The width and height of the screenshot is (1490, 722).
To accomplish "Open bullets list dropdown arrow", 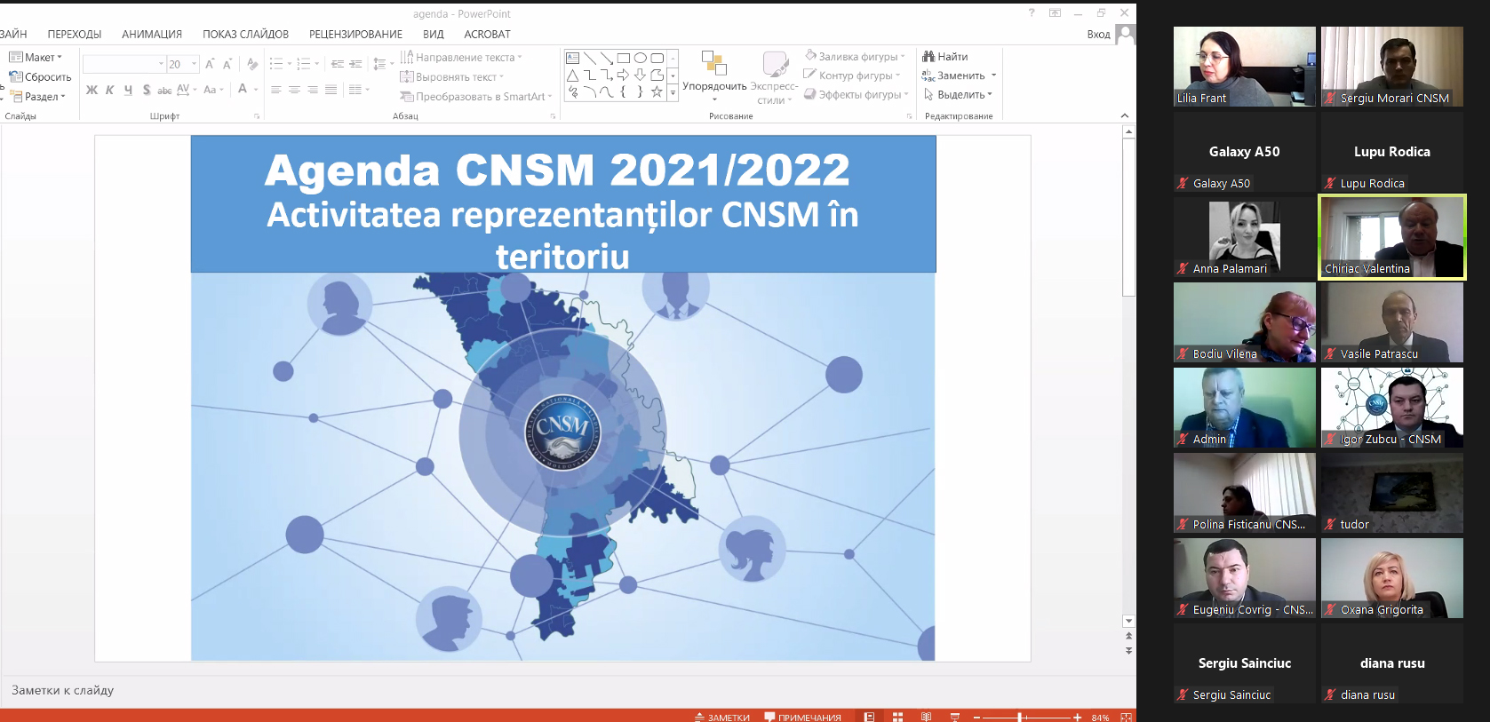I will [290, 64].
